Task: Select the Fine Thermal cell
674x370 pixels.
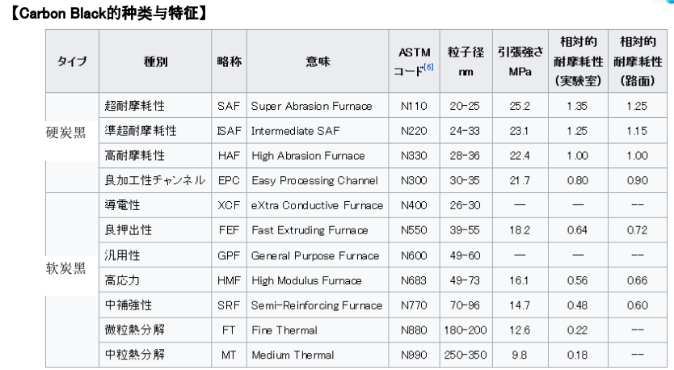Action: click(x=318, y=330)
